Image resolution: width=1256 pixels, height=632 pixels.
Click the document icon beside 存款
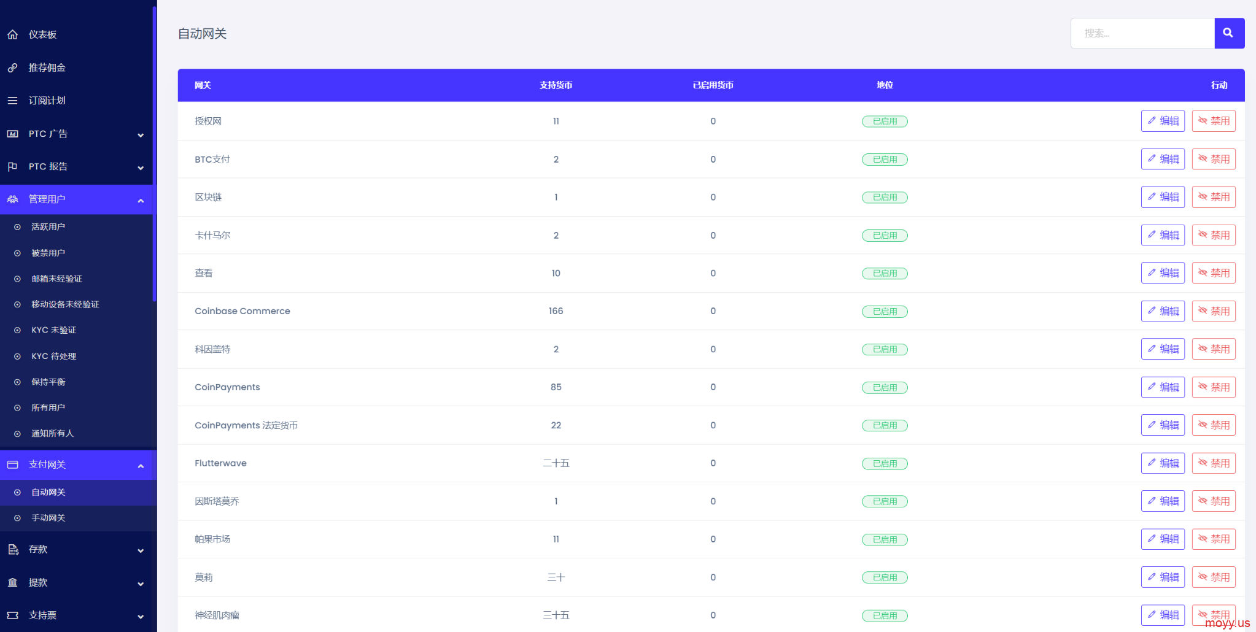[12, 550]
